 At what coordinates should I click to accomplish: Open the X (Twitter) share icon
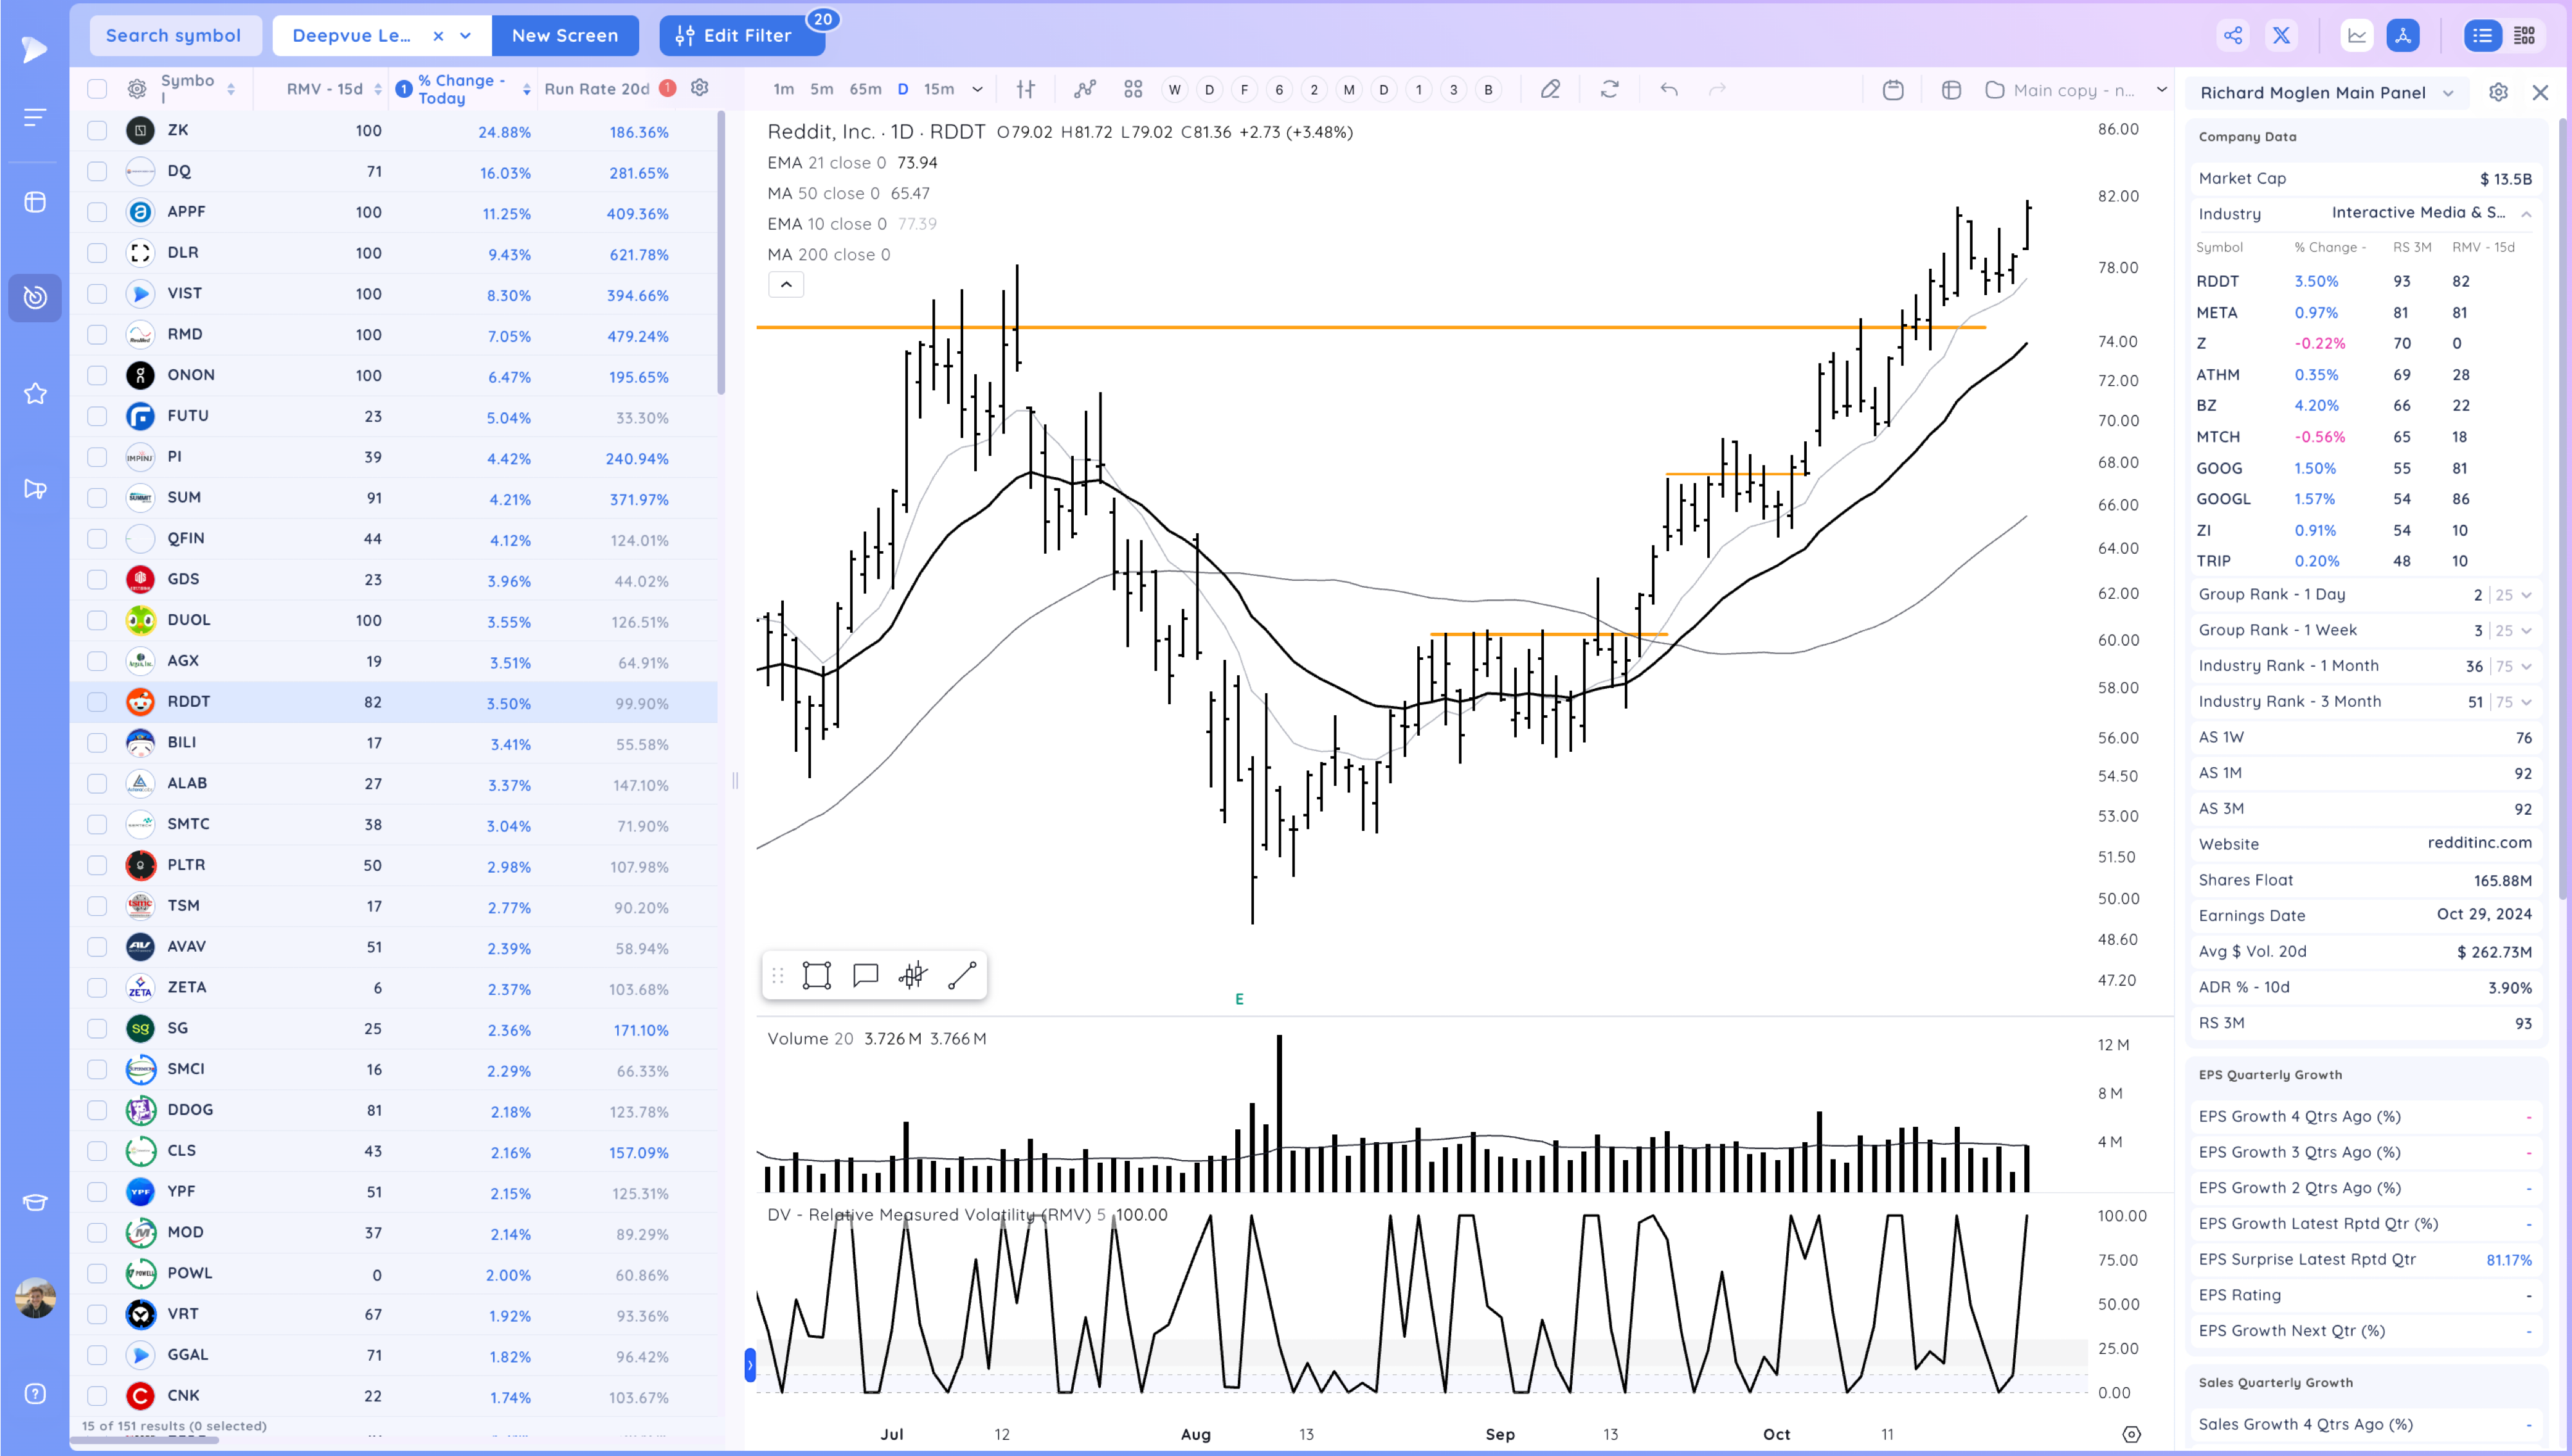[x=2281, y=36]
